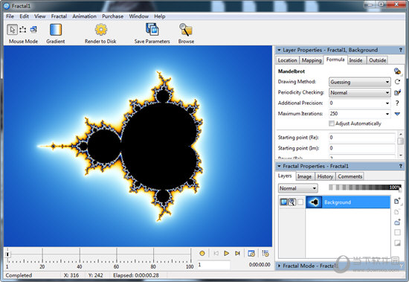Select the Layers tab
409x282 pixels.
tap(285, 176)
